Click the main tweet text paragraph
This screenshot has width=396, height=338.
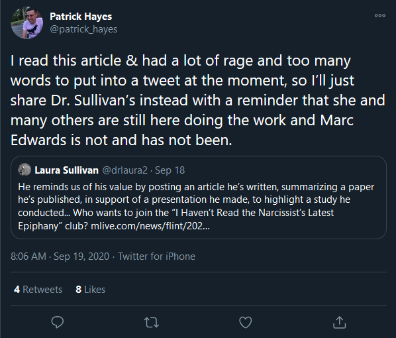198,100
